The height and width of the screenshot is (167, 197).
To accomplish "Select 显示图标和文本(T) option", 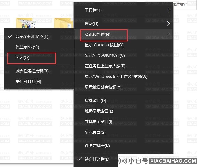I will point(39,36).
